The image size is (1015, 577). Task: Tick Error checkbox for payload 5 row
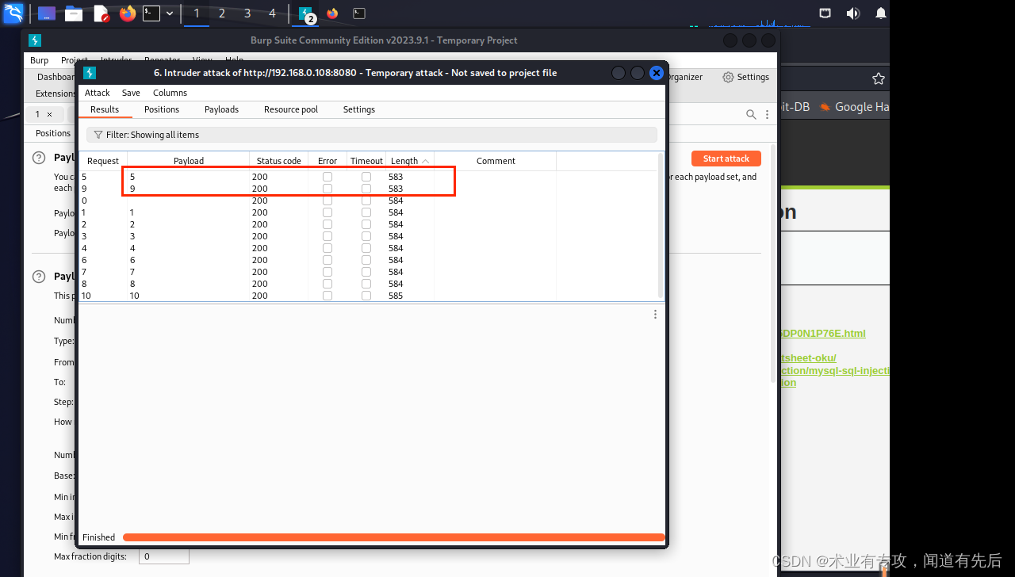point(327,177)
